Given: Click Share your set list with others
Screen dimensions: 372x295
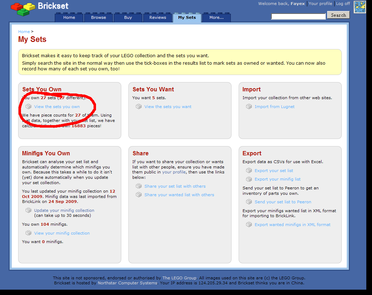Looking at the screenshot, I should [x=175, y=186].
